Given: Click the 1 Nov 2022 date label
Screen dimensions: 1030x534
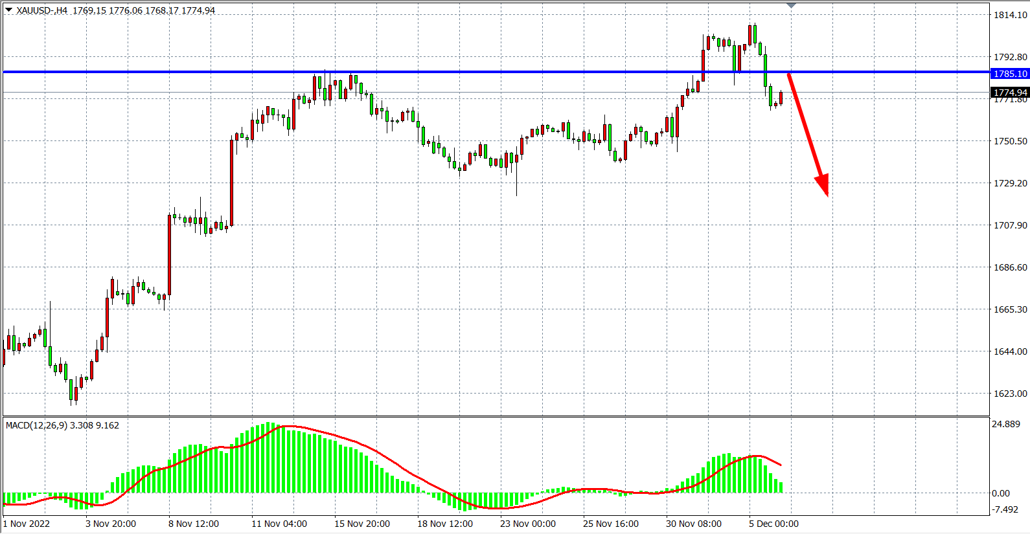Looking at the screenshot, I should point(27,524).
